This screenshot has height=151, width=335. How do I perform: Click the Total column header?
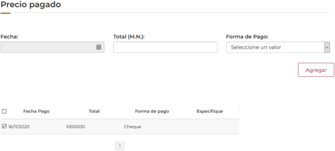click(x=94, y=111)
